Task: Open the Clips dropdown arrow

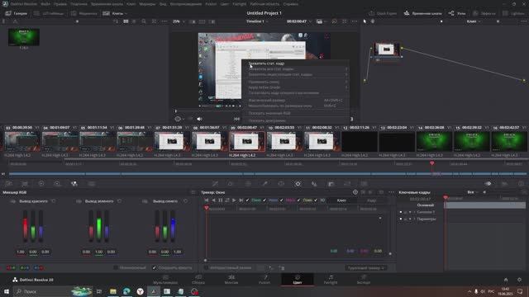Action: click(x=126, y=13)
